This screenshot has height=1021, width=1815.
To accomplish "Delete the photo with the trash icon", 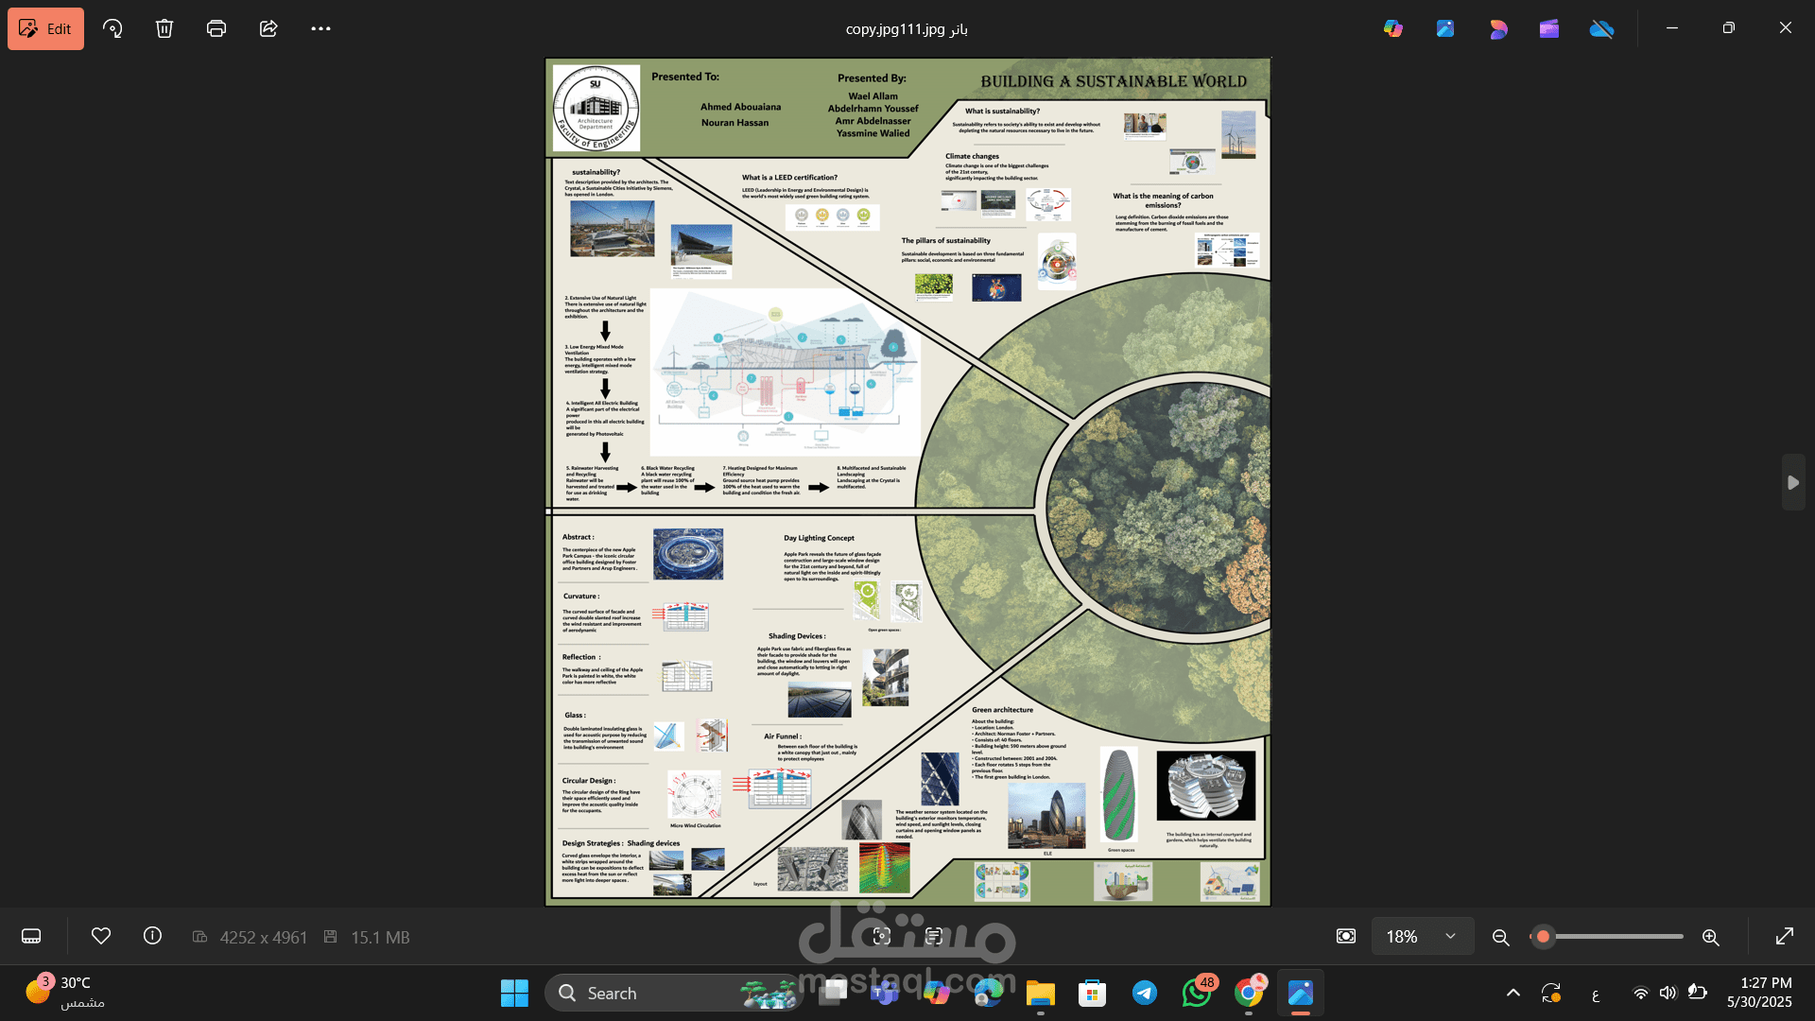I will tap(164, 28).
